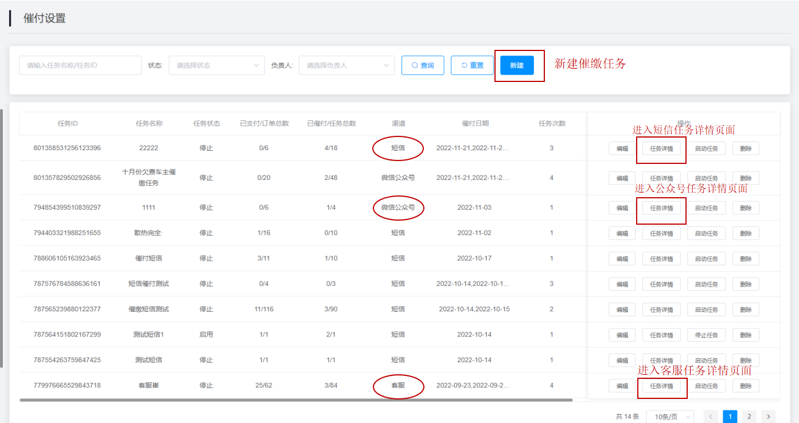This screenshot has height=423, width=799.
Task: Click the previous page arrow
Action: click(x=711, y=417)
